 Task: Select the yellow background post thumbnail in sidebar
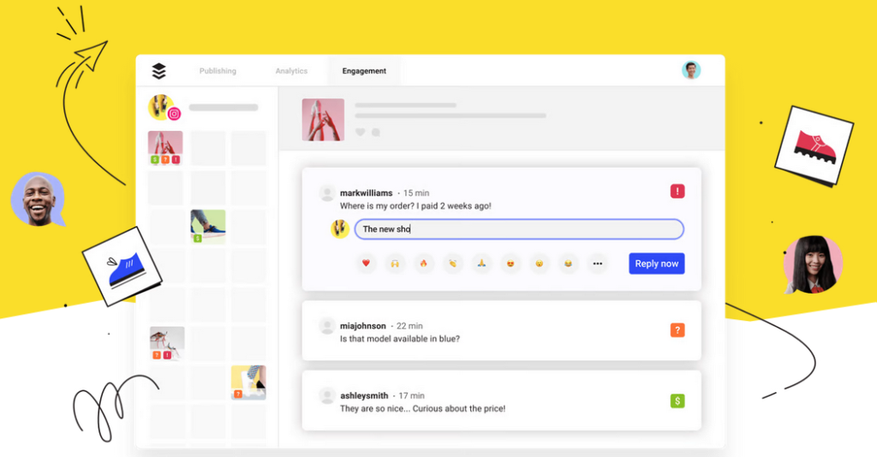coord(248,382)
